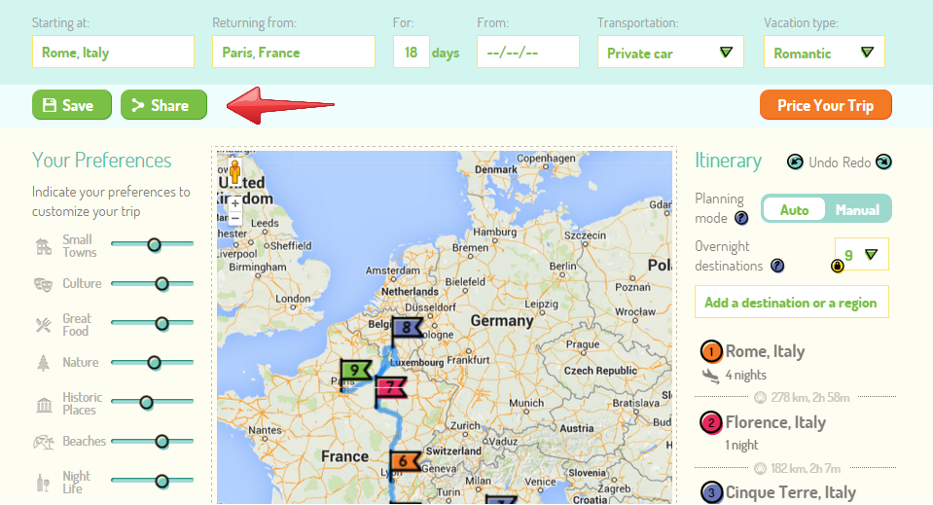Open the Vacation type dropdown
Screen dimensions: 933x505
coord(824,53)
